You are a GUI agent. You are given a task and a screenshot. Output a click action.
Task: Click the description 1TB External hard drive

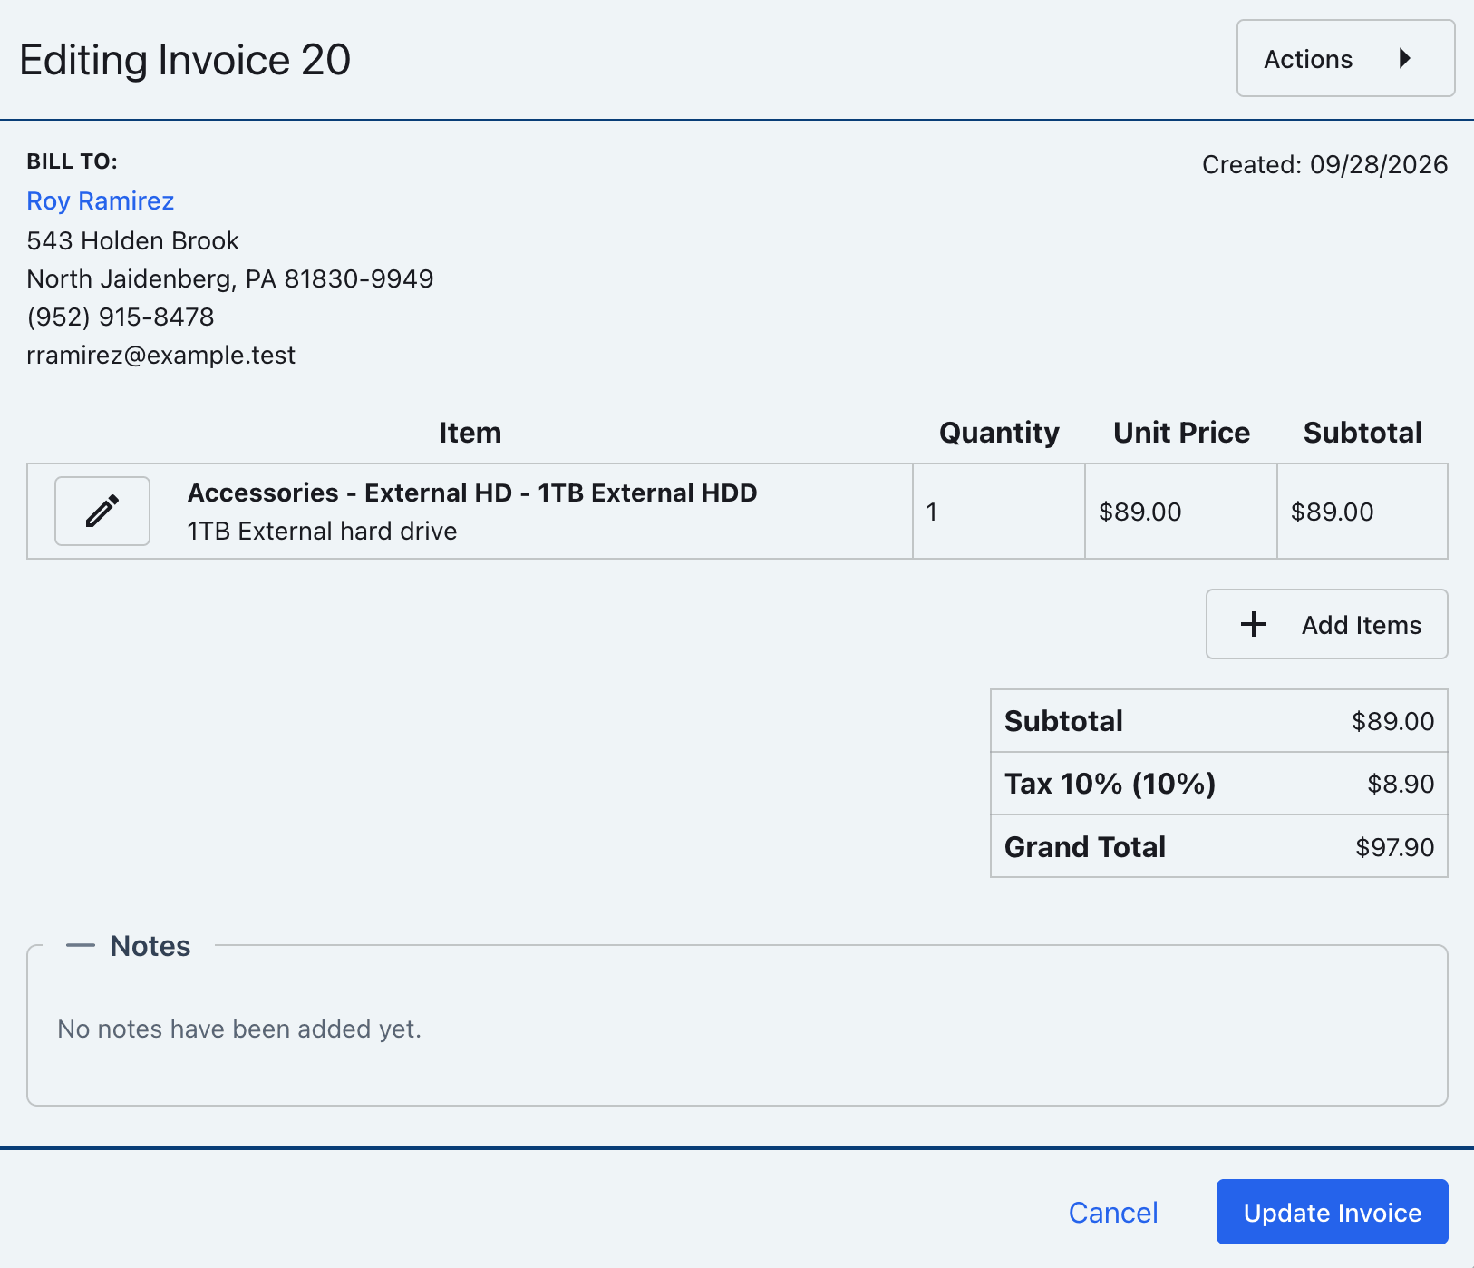click(322, 531)
